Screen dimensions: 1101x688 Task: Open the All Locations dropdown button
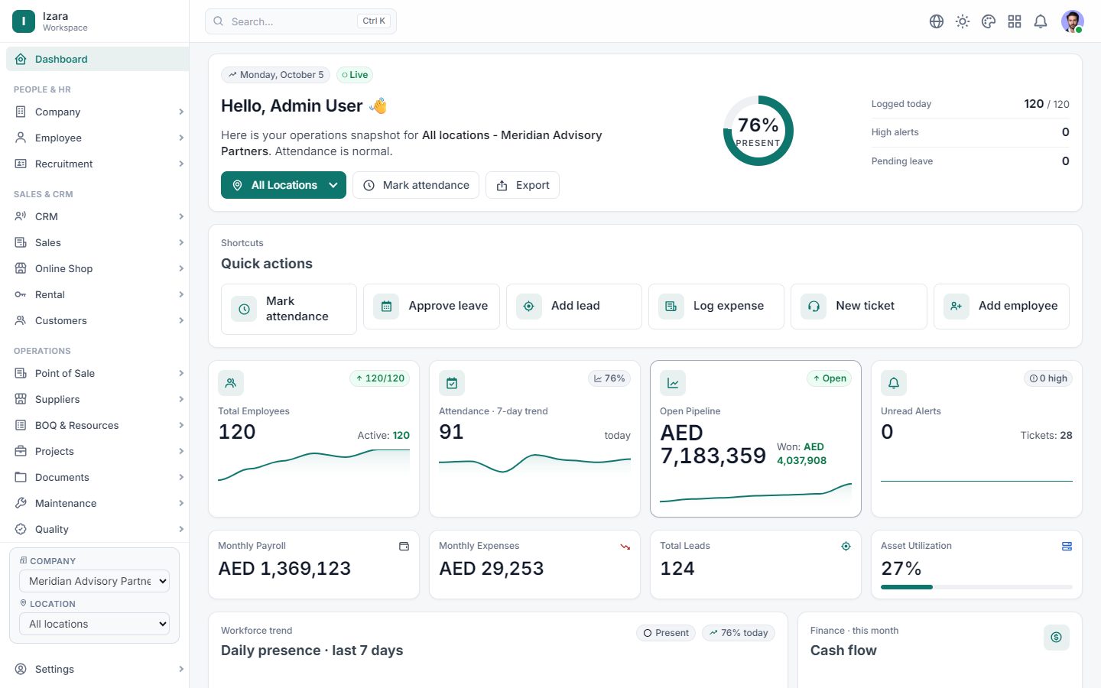284,185
